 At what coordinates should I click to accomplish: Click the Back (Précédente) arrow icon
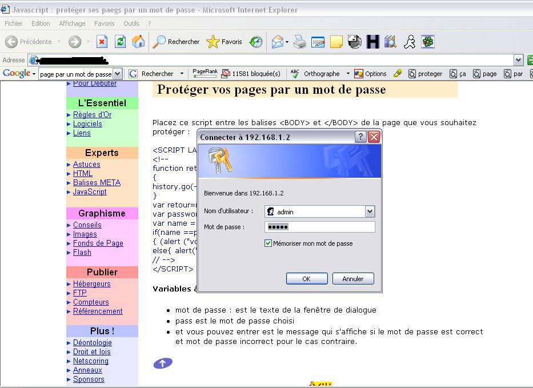tap(11, 42)
